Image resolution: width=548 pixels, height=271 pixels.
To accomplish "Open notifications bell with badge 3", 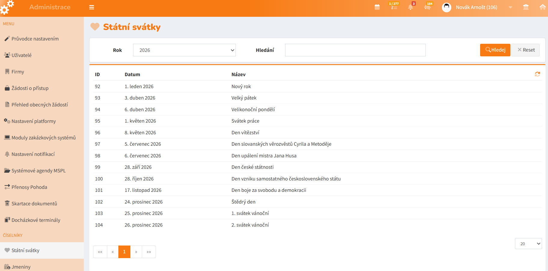I will pyautogui.click(x=411, y=7).
